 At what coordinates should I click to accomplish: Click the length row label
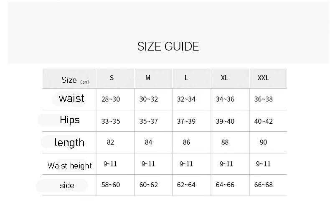(x=69, y=143)
